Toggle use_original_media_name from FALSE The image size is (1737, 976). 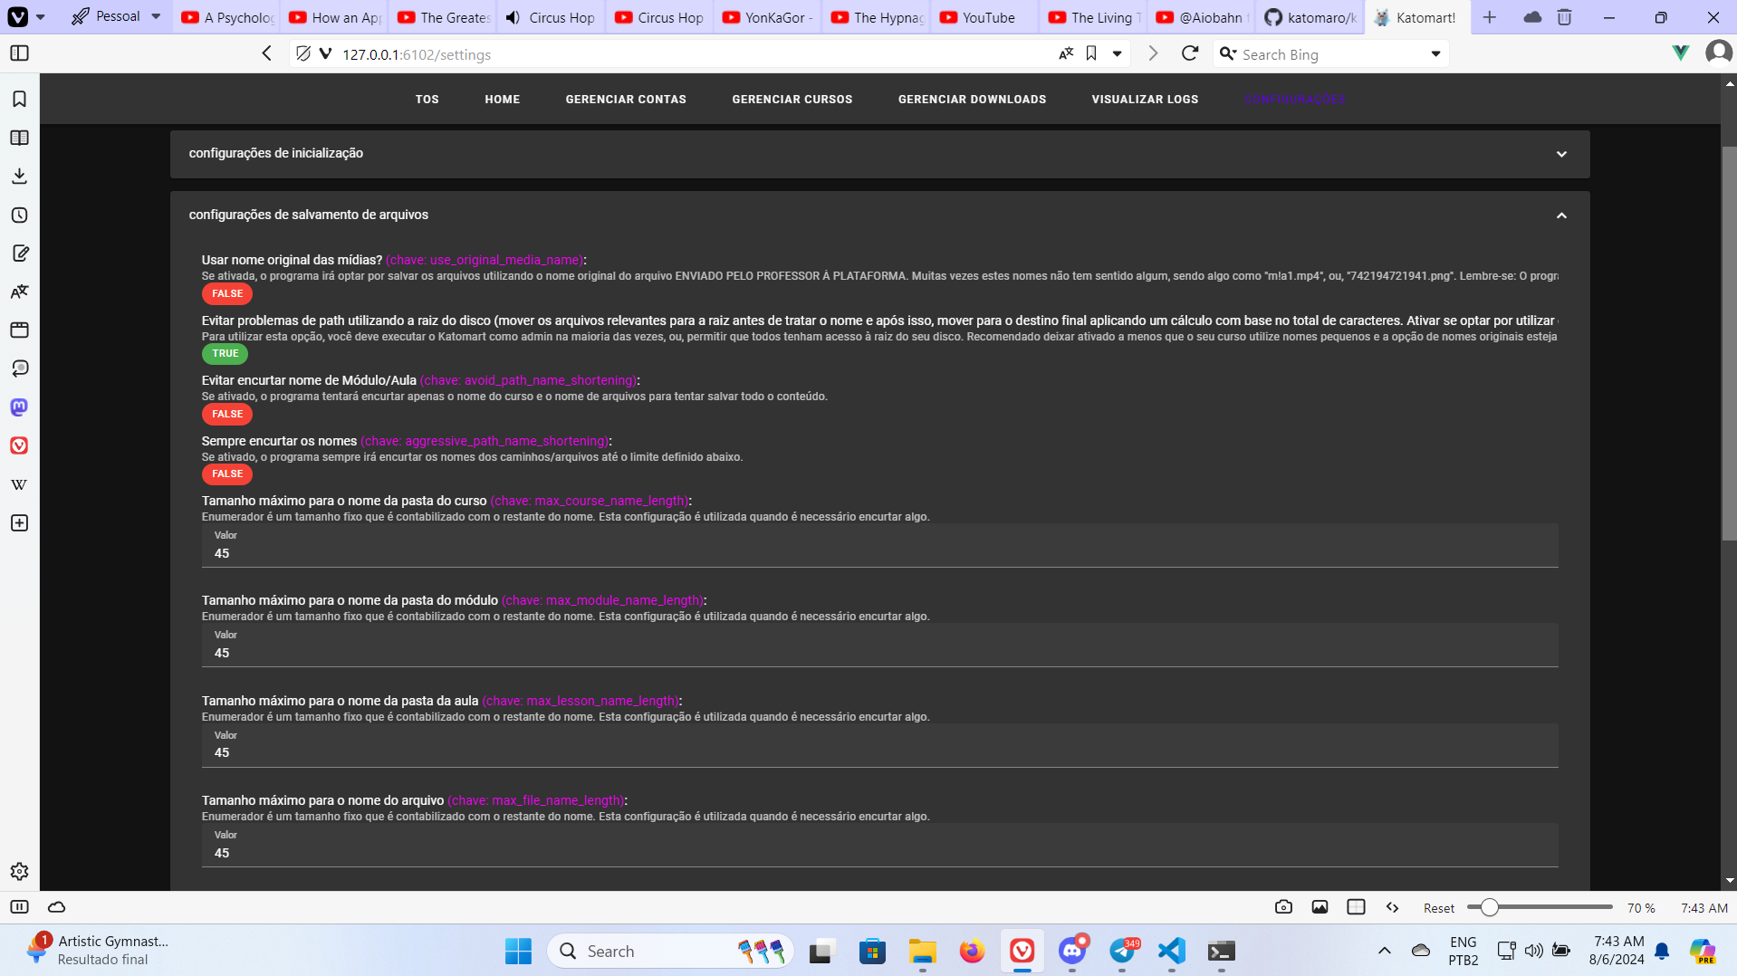pyautogui.click(x=226, y=293)
